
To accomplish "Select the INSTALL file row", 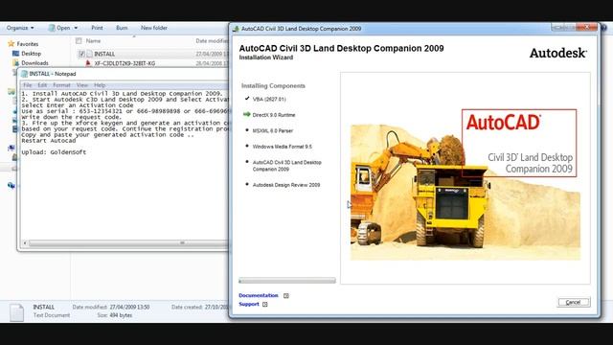I will coord(152,54).
